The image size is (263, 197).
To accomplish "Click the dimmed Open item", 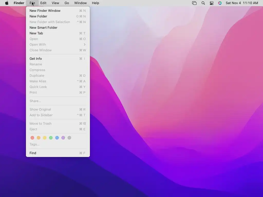I will coord(58,39).
